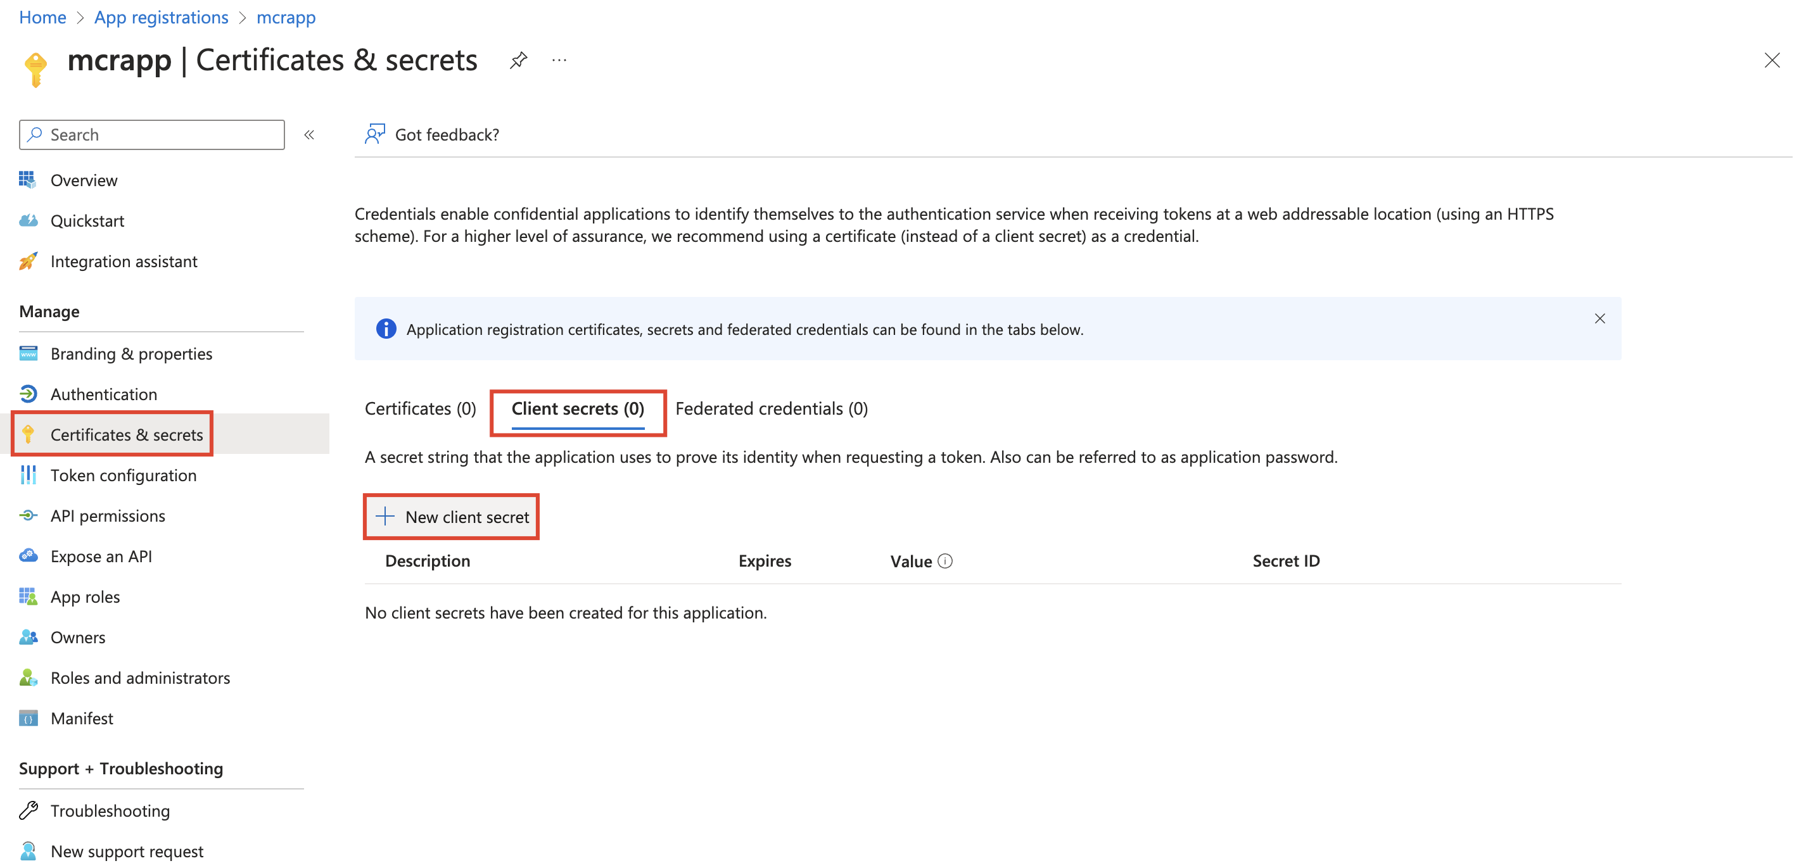Go to Home breadcrumb link
1818x868 pixels.
coord(42,17)
